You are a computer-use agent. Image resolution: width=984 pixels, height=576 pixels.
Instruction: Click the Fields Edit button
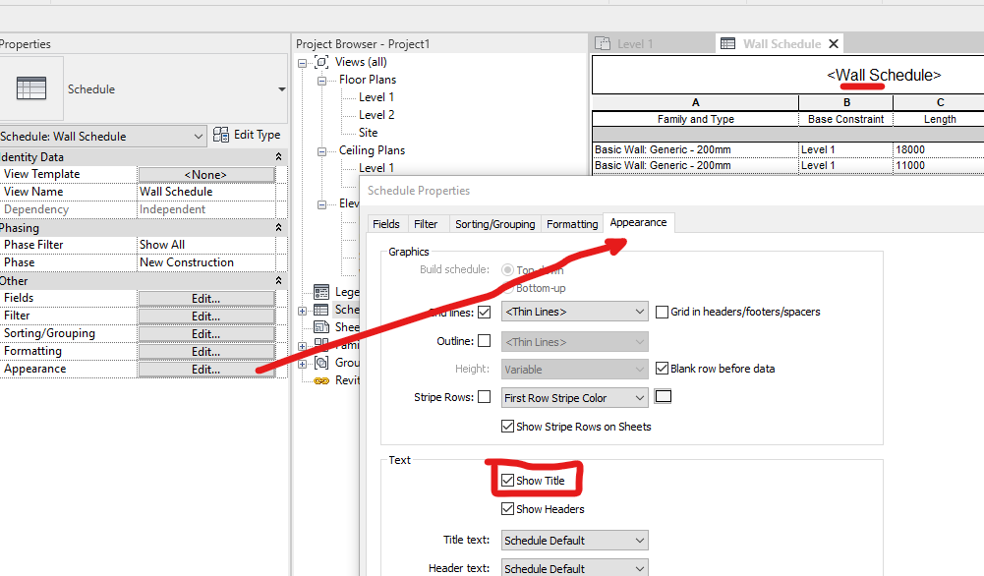point(205,299)
